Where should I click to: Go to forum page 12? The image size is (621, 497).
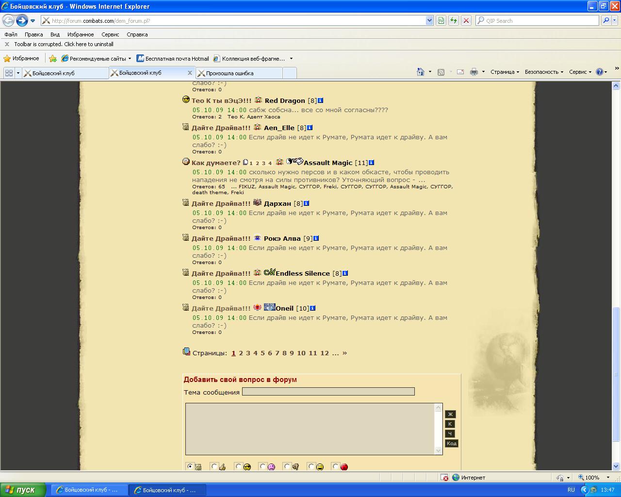point(325,353)
